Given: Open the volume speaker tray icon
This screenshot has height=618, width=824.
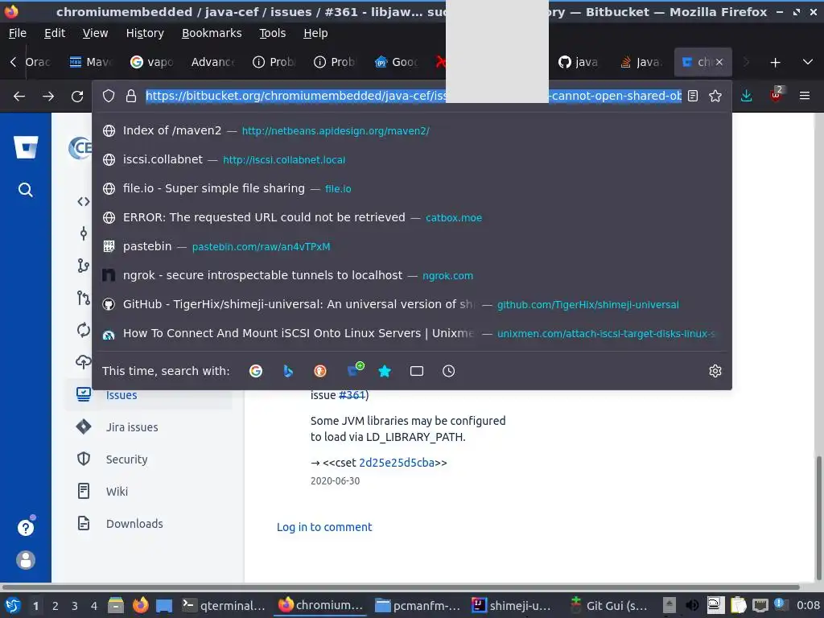Looking at the screenshot, I should coord(691,605).
